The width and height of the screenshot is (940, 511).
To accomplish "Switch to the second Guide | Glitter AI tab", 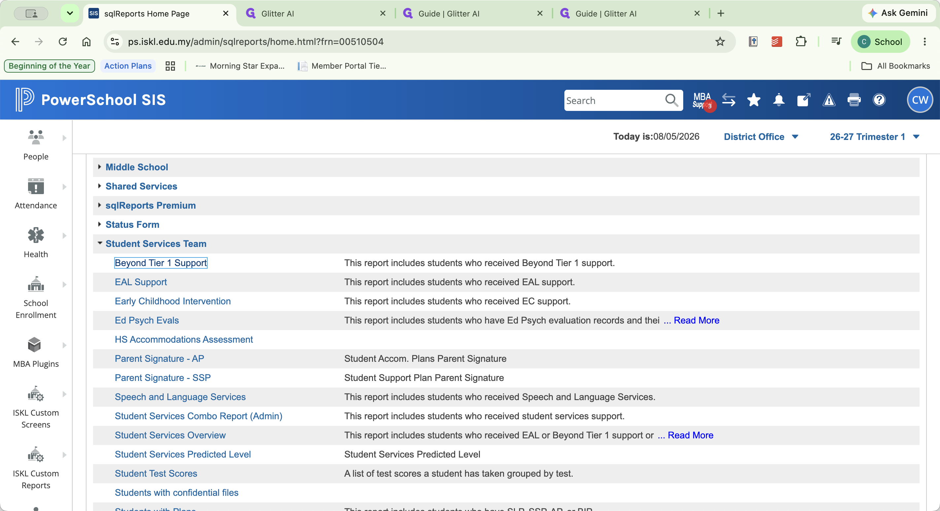I will point(630,14).
